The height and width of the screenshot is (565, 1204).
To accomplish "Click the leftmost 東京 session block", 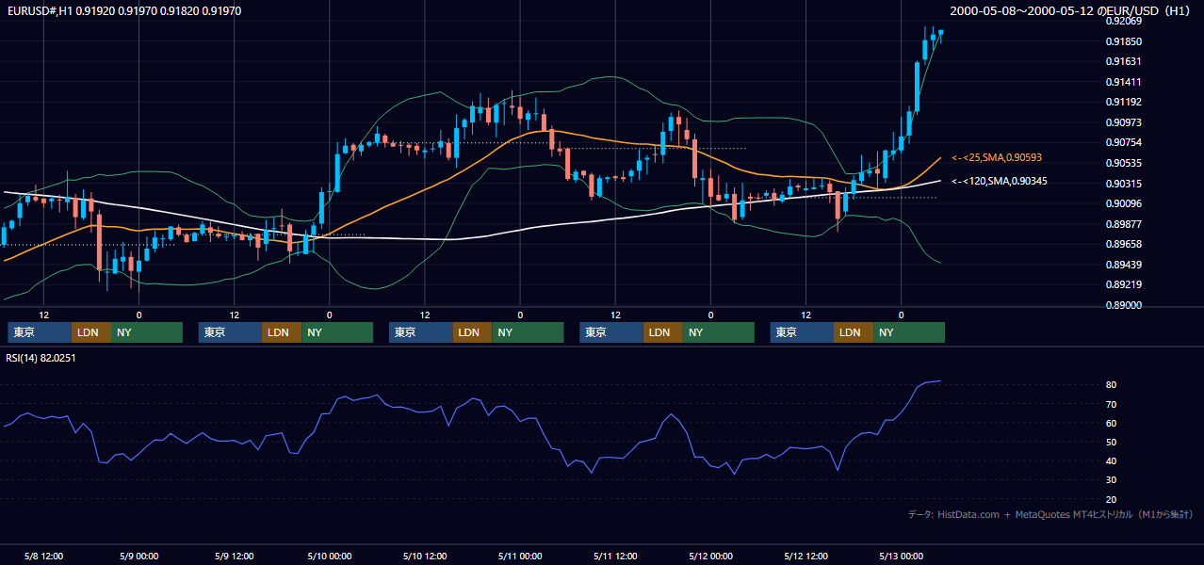I will click(39, 332).
